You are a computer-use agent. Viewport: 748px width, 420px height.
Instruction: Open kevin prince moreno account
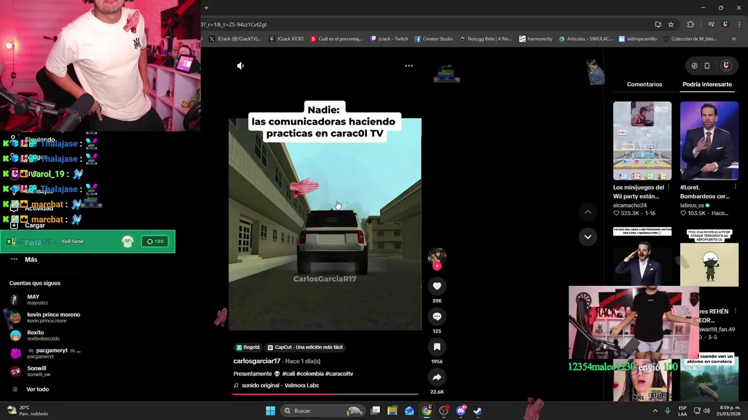45,317
